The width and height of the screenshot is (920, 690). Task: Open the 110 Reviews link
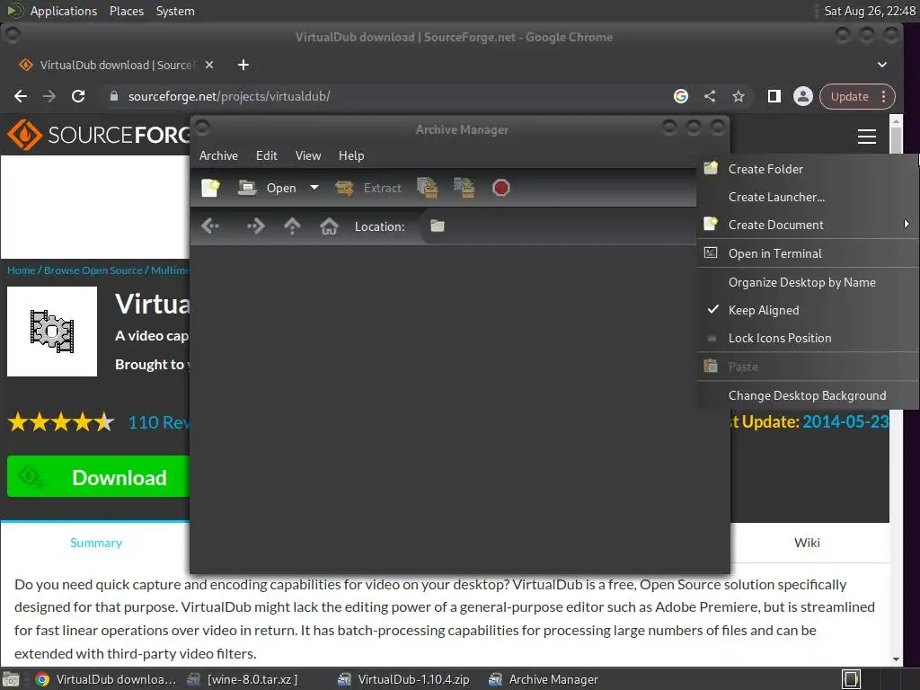[x=159, y=422]
